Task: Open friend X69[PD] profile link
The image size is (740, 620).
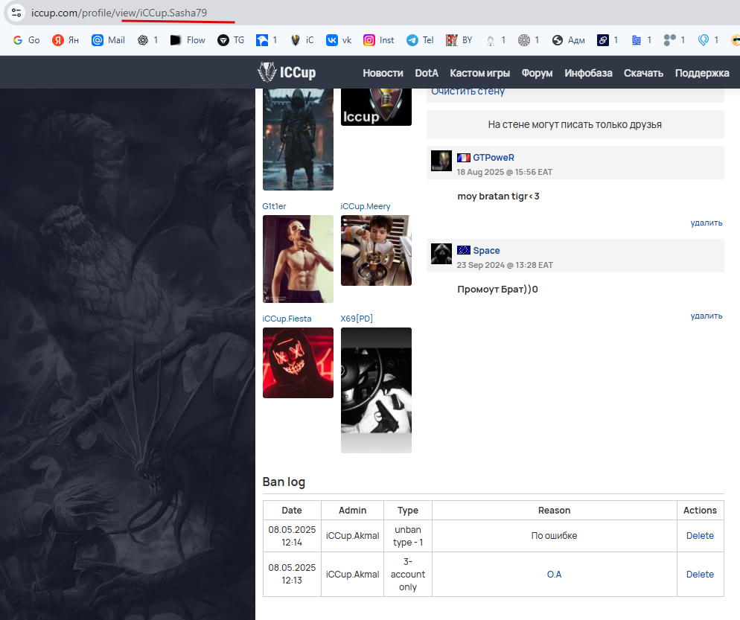Action: click(x=357, y=319)
